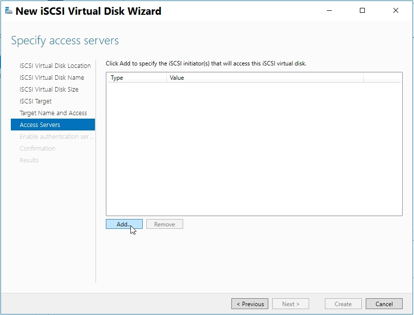Click the 'Specify access servers' heading
The image size is (414, 315).
tap(65, 41)
